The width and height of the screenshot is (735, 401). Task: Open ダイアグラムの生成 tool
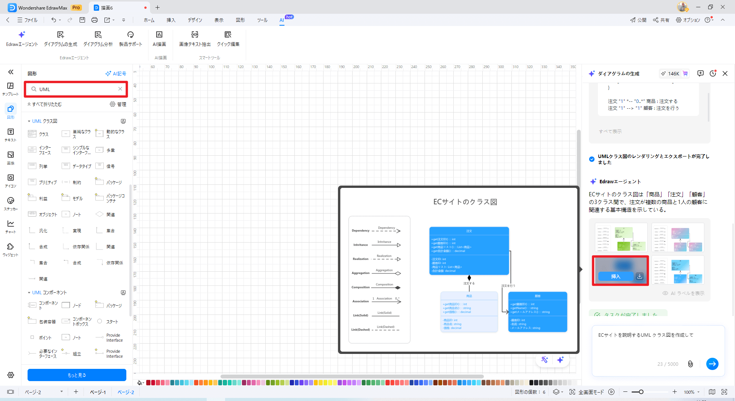tap(60, 35)
